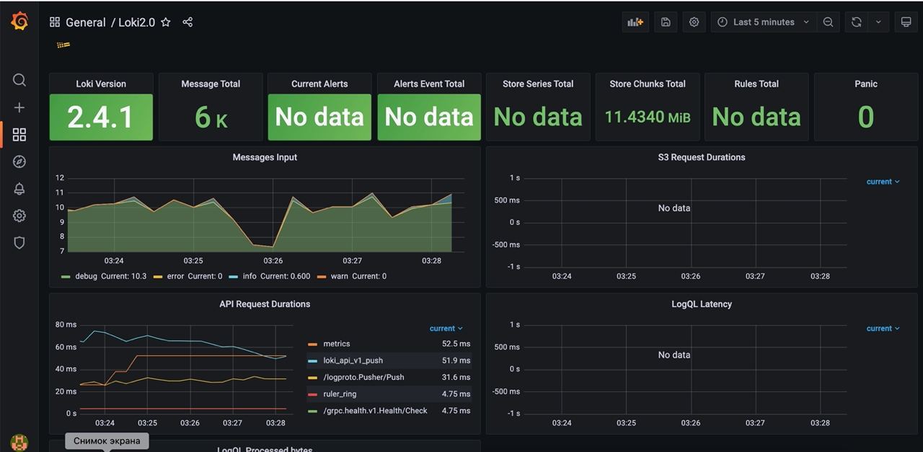Open the current dropdown in S3 Request Durations
923x452 pixels.
point(883,182)
